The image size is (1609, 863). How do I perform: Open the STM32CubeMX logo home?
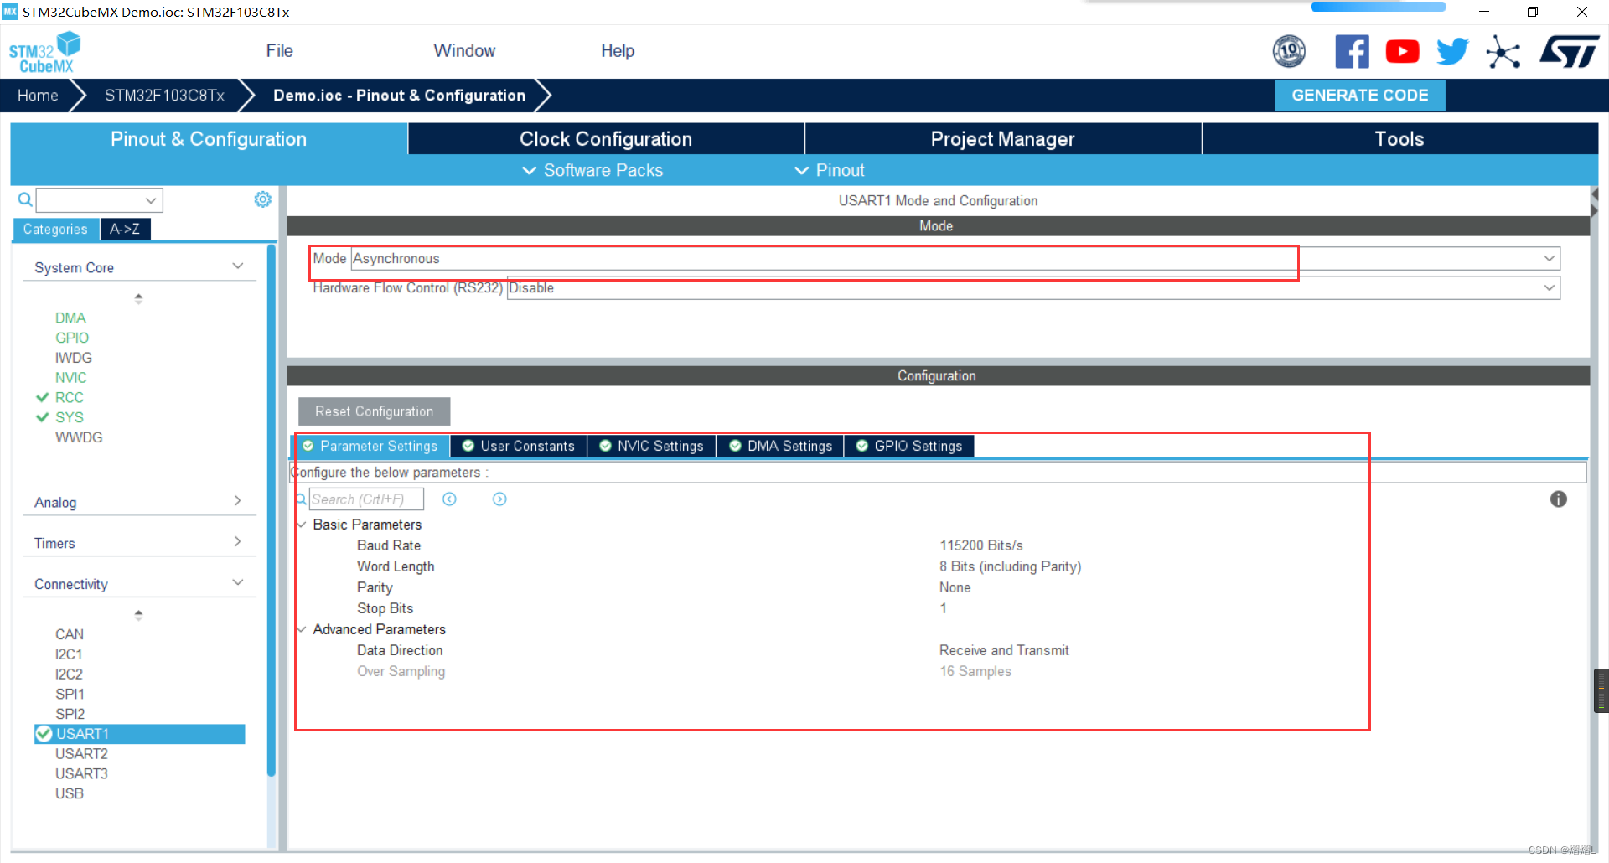[x=44, y=53]
